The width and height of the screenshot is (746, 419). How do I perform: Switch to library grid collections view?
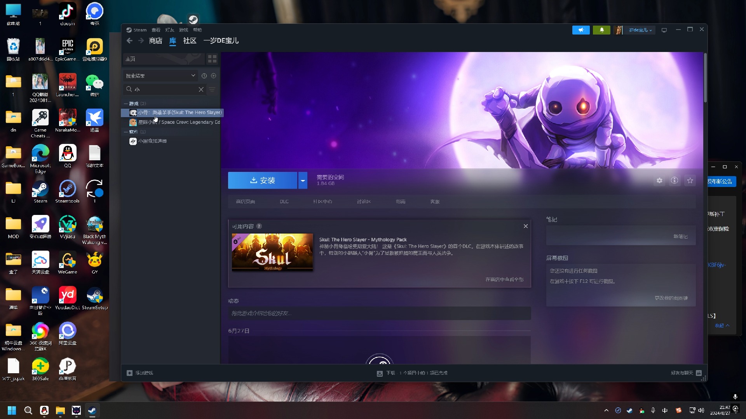click(212, 59)
